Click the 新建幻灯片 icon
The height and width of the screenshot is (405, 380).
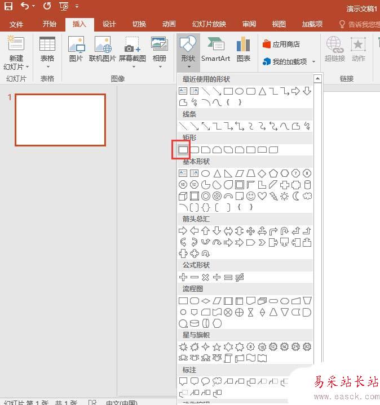[x=16, y=43]
